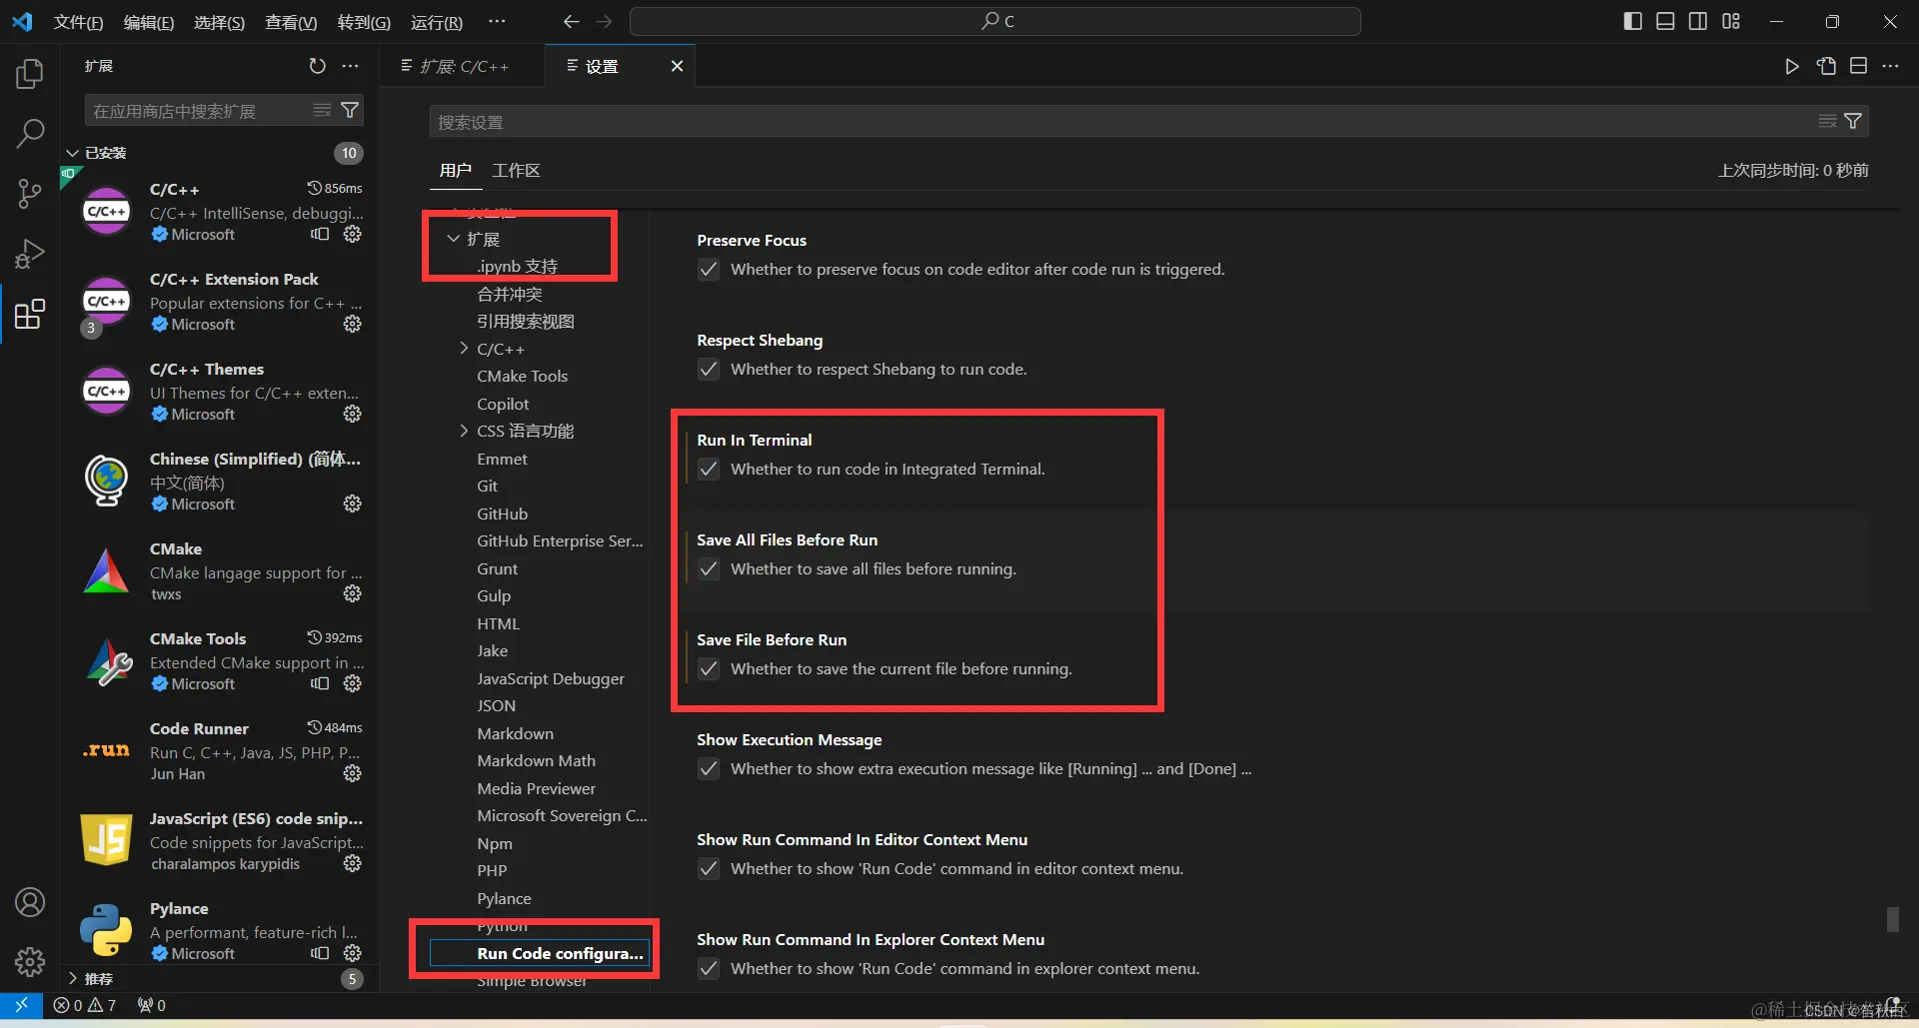Expand C/C++ settings tree node
Image resolution: width=1919 pixels, height=1028 pixels.
(464, 348)
